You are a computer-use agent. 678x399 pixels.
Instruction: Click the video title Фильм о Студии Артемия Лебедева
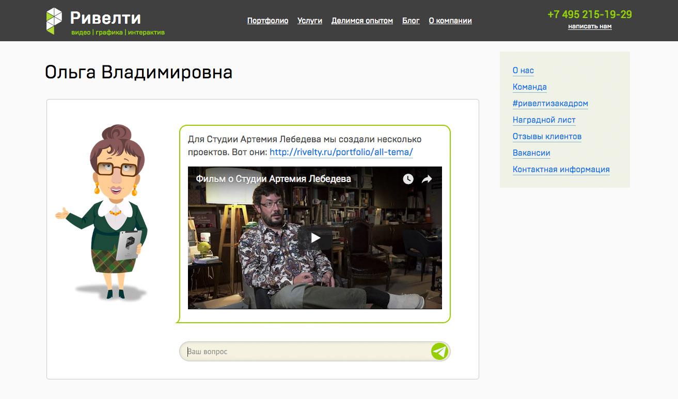(273, 179)
